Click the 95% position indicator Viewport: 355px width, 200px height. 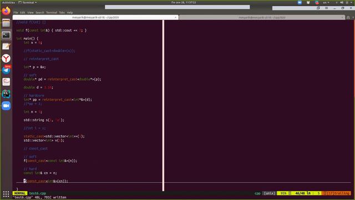point(283,193)
